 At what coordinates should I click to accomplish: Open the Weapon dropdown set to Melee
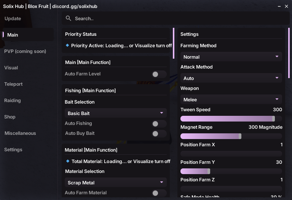point(231,99)
